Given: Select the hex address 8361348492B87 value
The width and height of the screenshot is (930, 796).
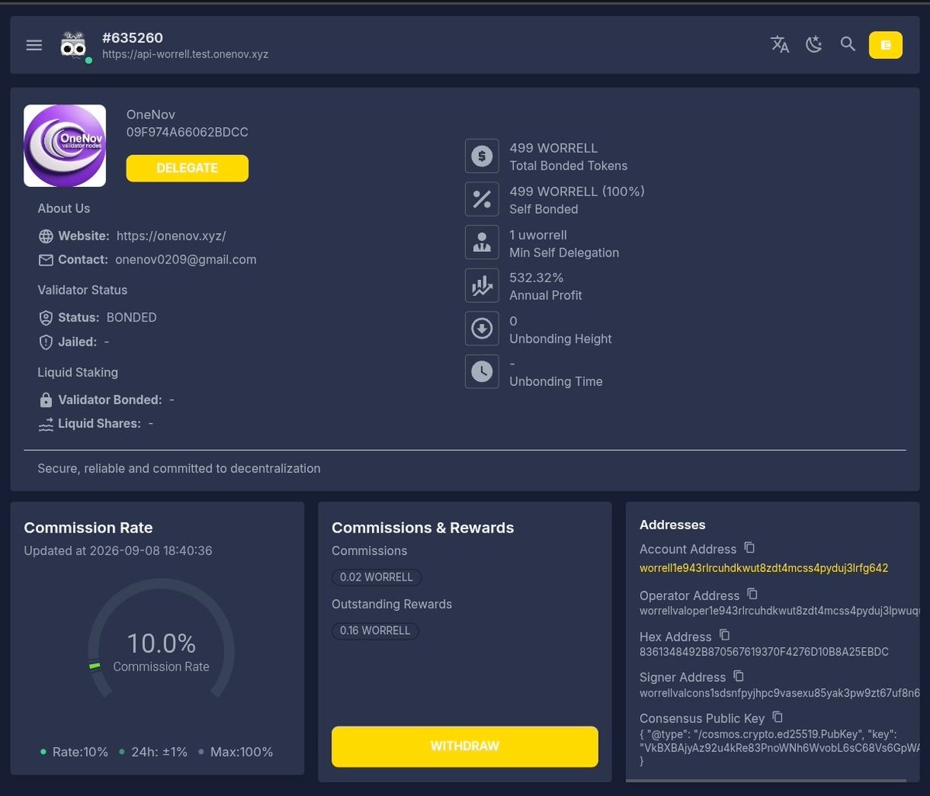Looking at the screenshot, I should [764, 652].
